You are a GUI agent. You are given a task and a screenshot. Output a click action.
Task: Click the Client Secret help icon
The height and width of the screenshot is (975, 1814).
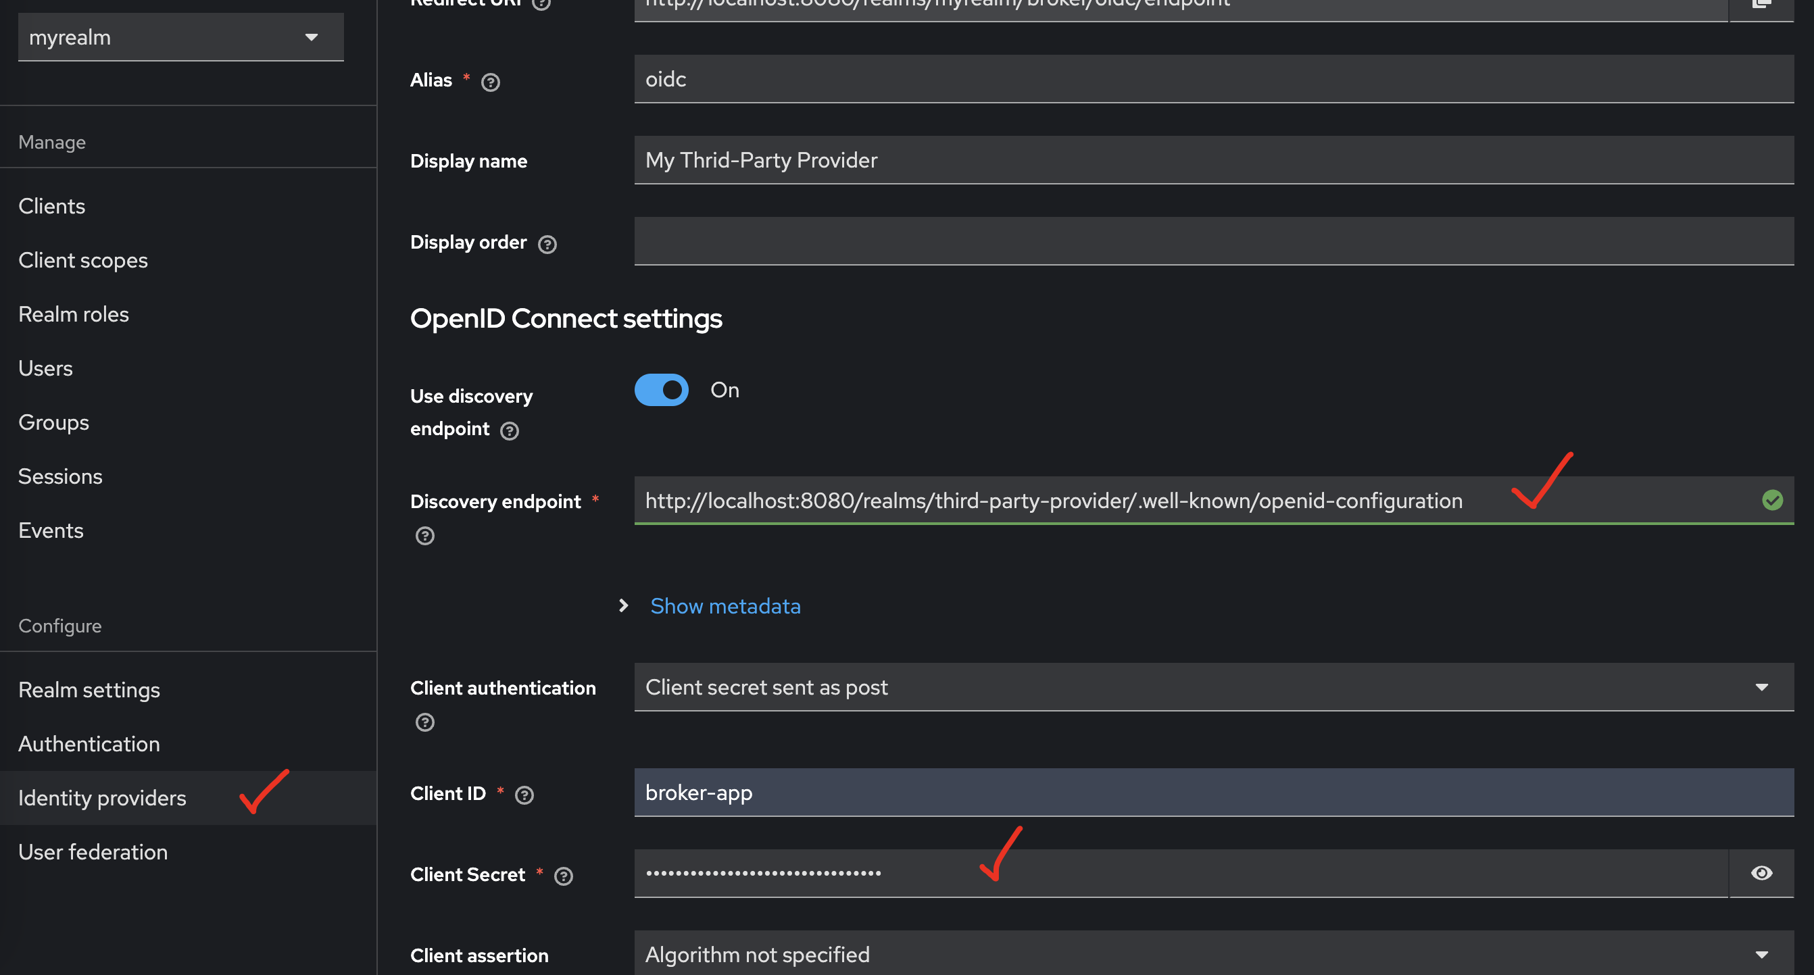click(564, 876)
